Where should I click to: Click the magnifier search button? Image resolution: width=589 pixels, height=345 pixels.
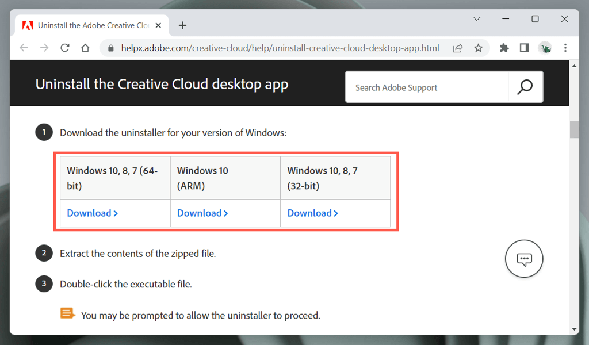tap(525, 87)
